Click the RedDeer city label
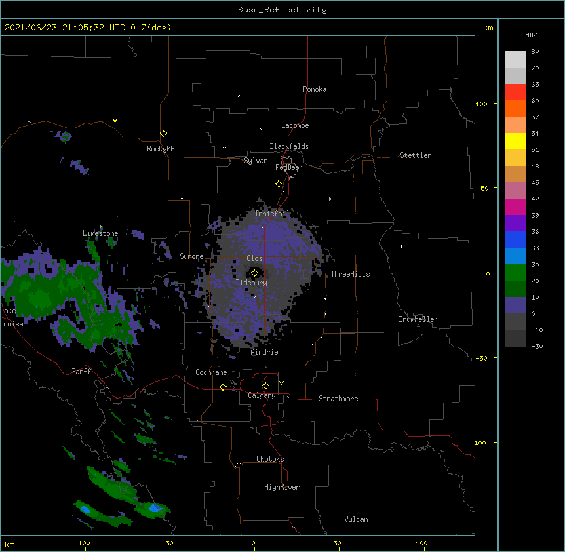The image size is (565, 552). [288, 167]
